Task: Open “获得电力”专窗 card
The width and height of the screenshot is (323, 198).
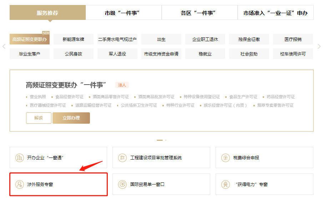Action: coord(264,184)
